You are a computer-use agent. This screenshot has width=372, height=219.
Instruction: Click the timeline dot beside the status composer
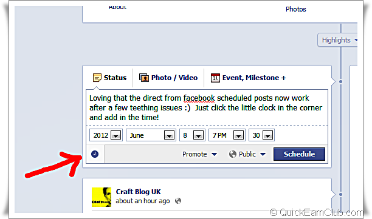click(340, 82)
